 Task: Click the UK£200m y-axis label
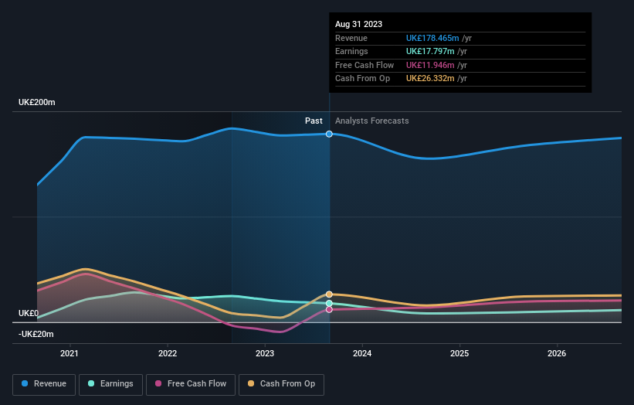pos(37,102)
